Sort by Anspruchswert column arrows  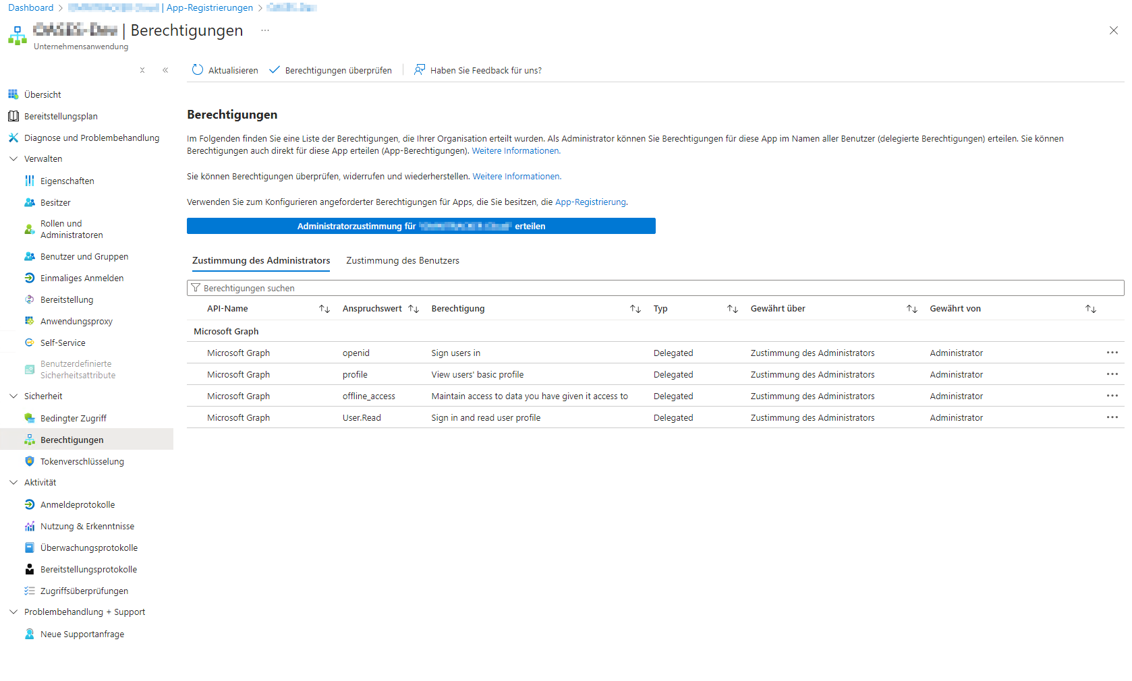tap(414, 309)
